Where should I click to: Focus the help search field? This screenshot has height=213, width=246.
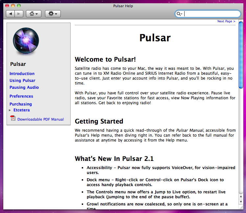[208, 14]
